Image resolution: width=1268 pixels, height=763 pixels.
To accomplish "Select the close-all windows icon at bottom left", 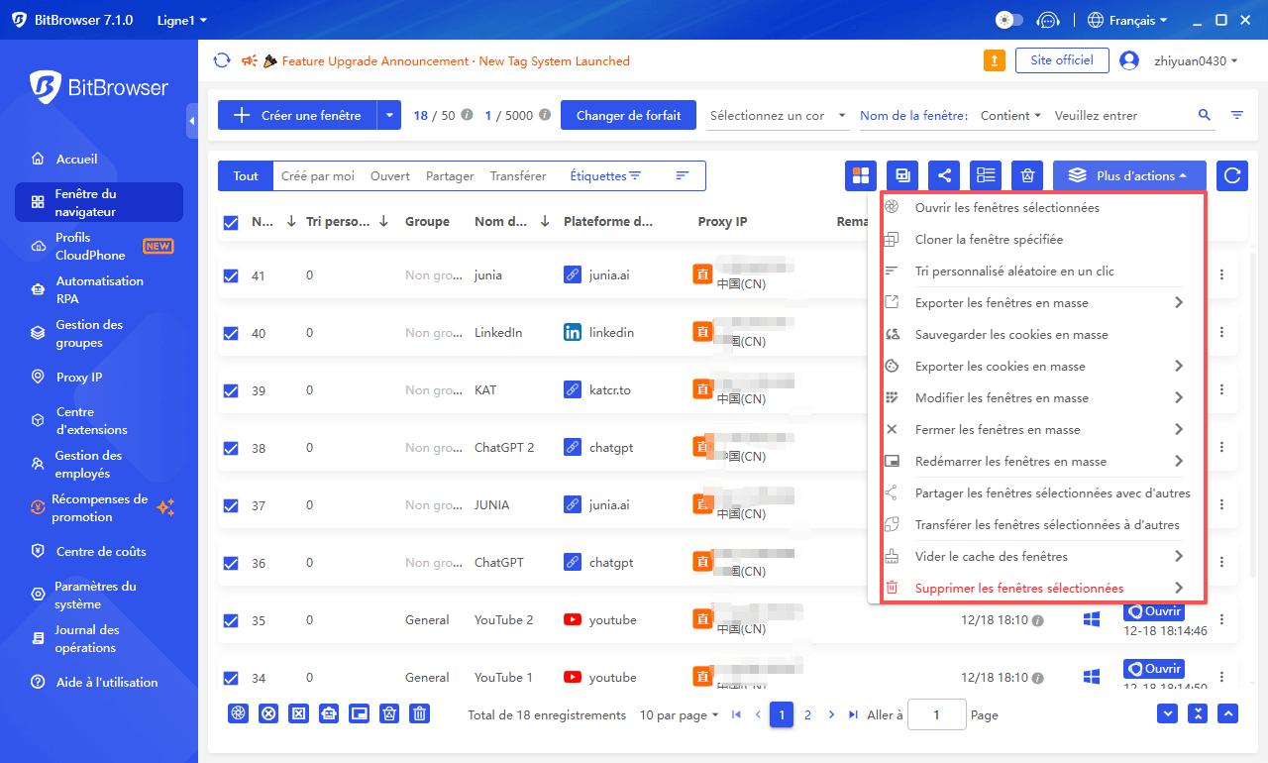I will pyautogui.click(x=268, y=713).
